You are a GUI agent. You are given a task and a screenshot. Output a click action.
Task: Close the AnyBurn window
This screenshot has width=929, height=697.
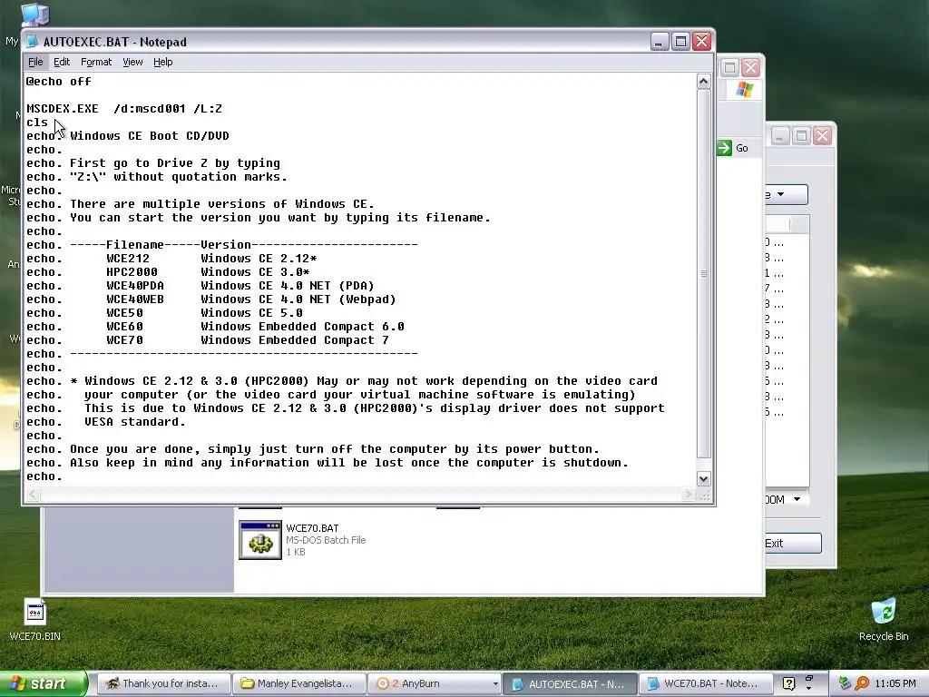(x=822, y=136)
